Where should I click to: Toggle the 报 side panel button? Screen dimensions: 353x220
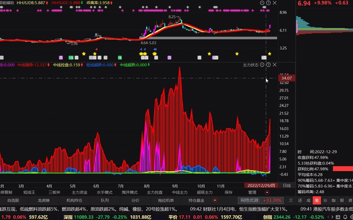[x=342, y=200]
